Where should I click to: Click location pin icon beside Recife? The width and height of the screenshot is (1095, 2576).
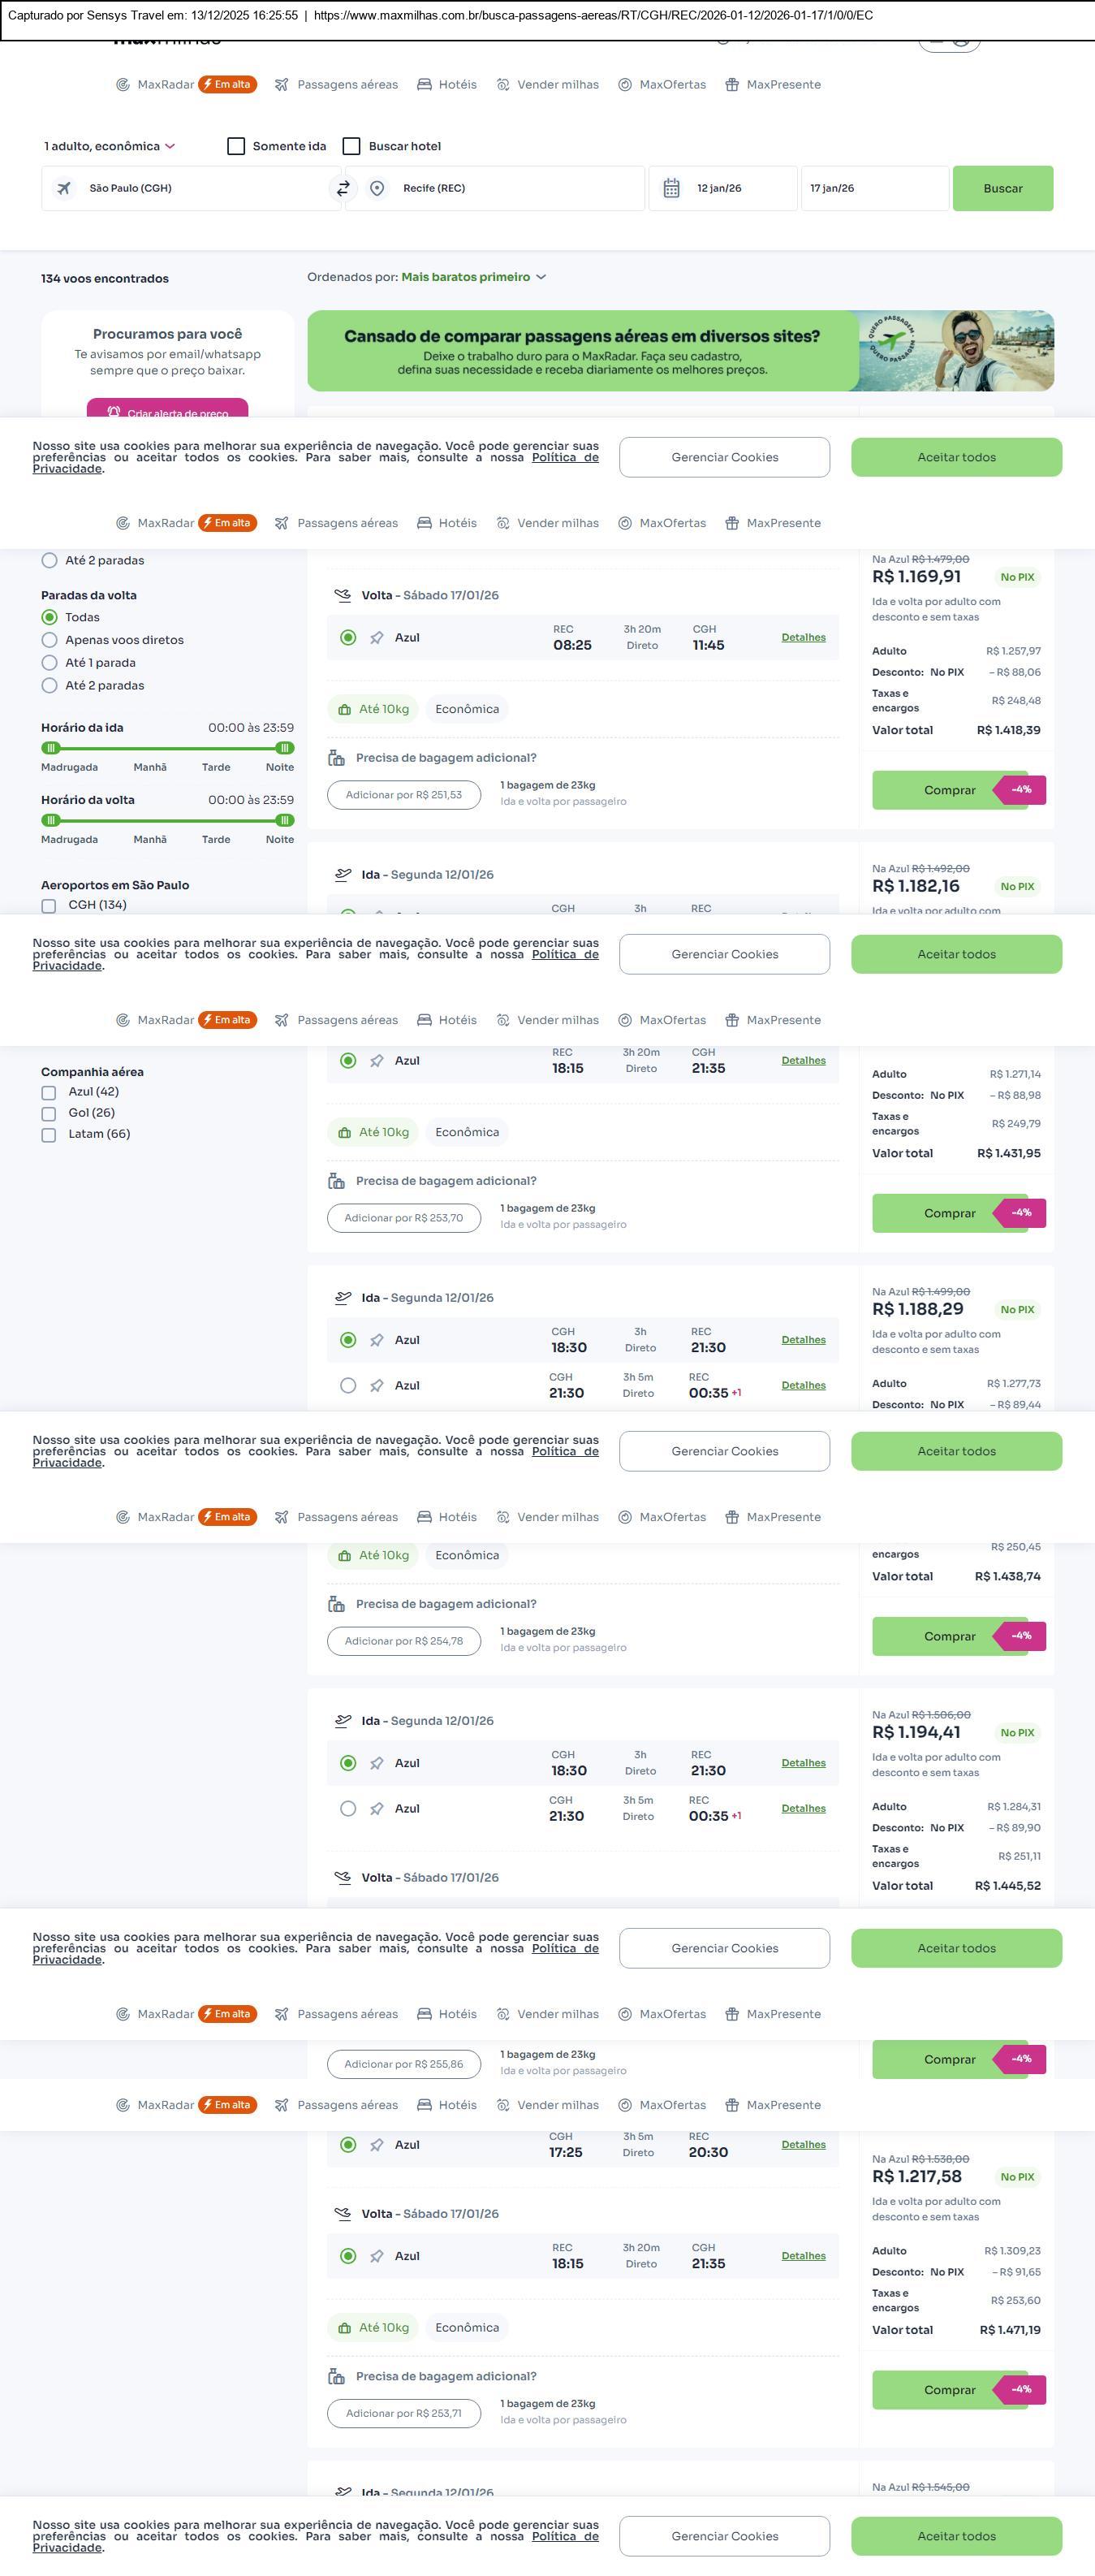click(377, 188)
